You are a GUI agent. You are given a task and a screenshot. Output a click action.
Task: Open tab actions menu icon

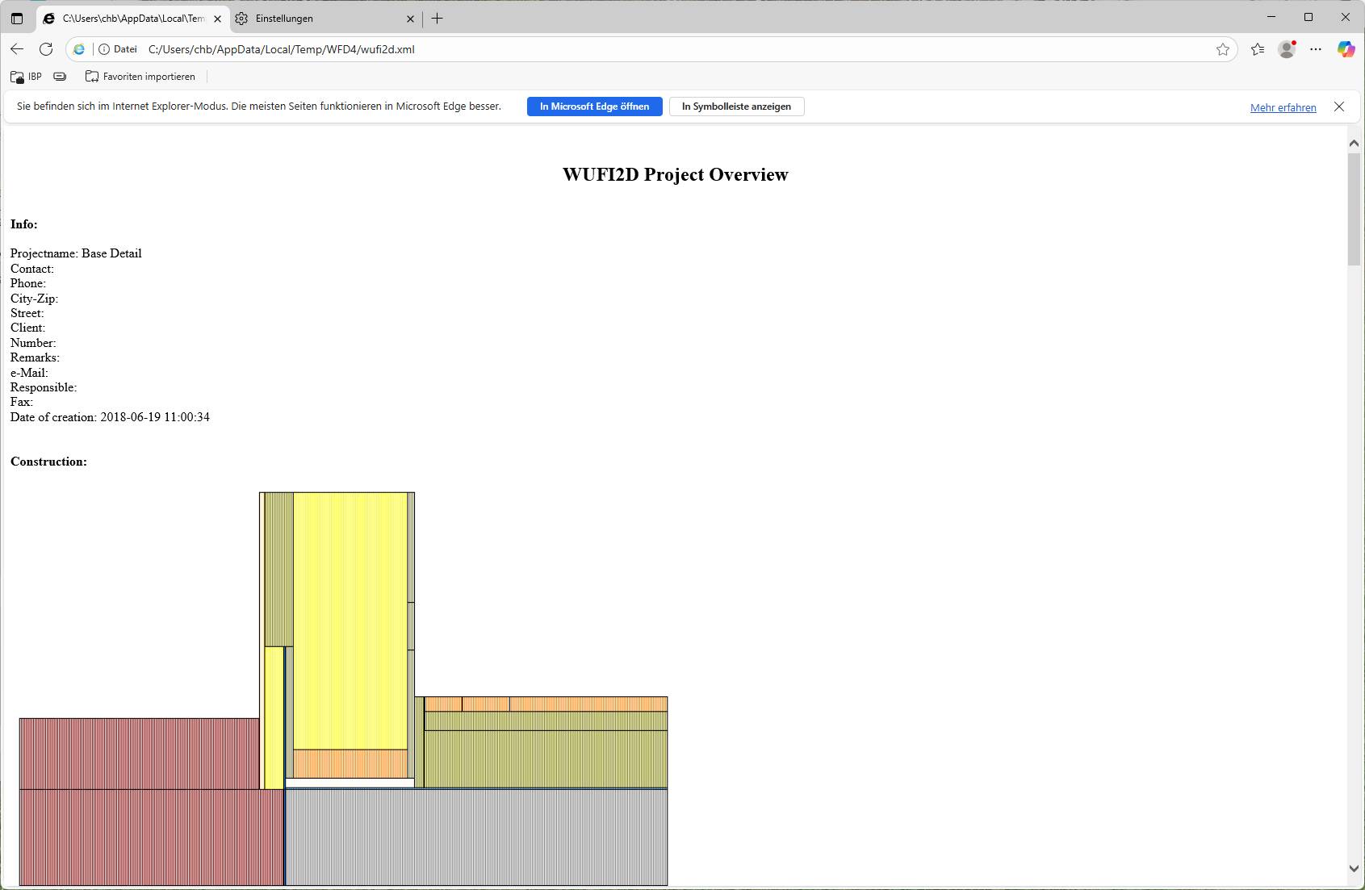pyautogui.click(x=17, y=19)
